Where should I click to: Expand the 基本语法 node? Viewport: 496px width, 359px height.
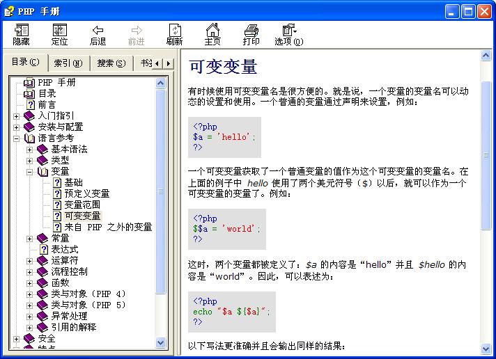29,150
